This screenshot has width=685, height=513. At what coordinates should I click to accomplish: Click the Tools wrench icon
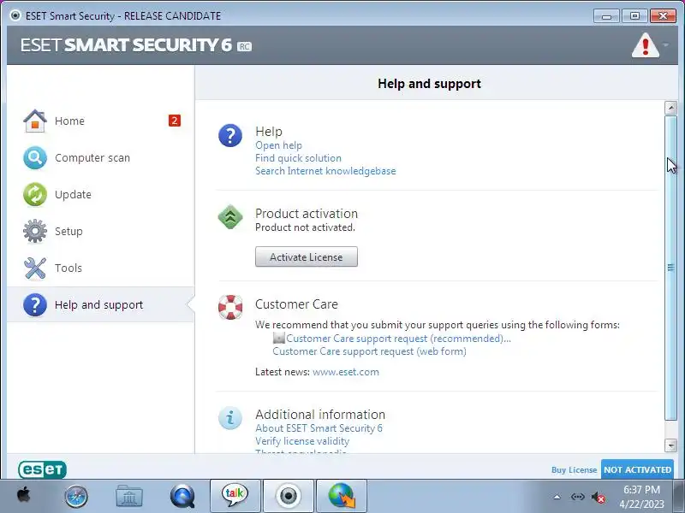coord(35,268)
